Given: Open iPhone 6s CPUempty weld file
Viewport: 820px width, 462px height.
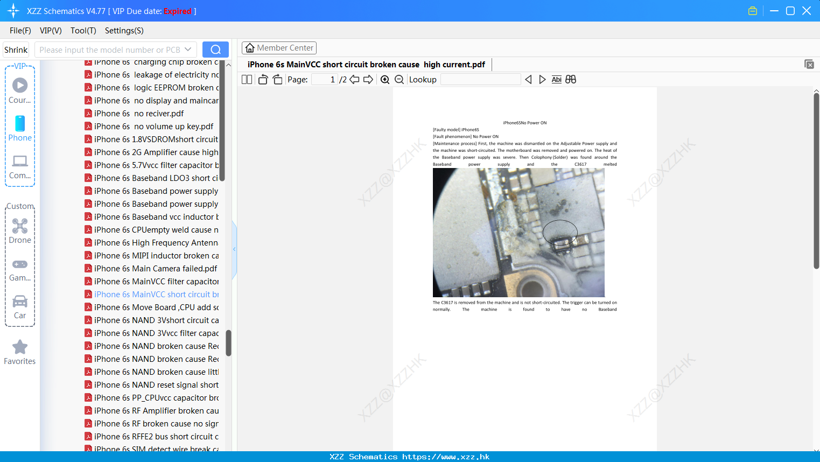Looking at the screenshot, I should click(152, 230).
